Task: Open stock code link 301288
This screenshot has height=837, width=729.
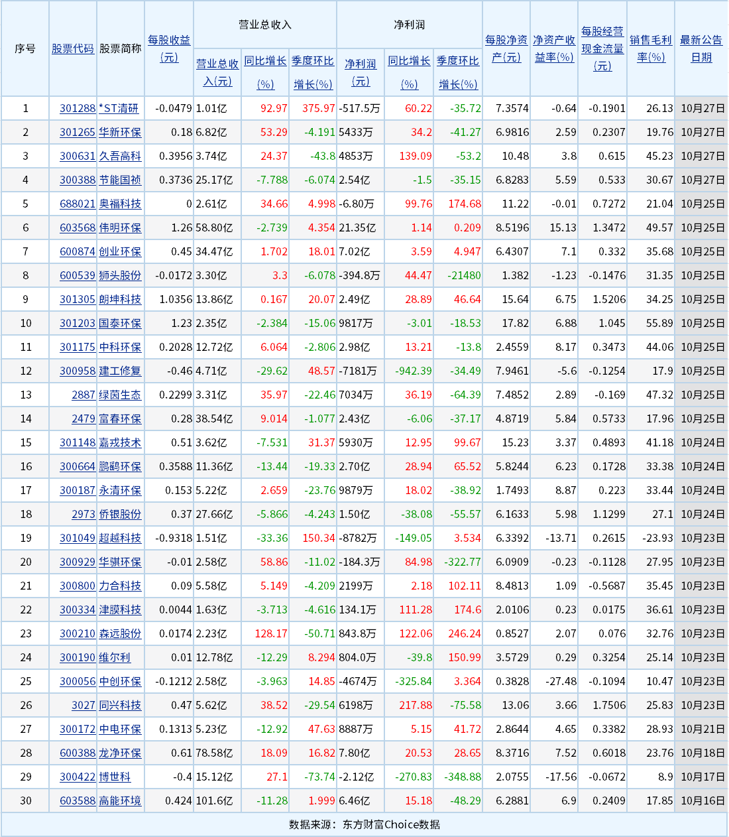Action: (x=78, y=108)
